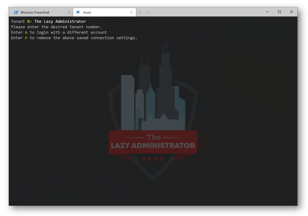This screenshot has height=216, width=308.
Task: Click the 'Enter r to remove' line
Action: click(74, 38)
